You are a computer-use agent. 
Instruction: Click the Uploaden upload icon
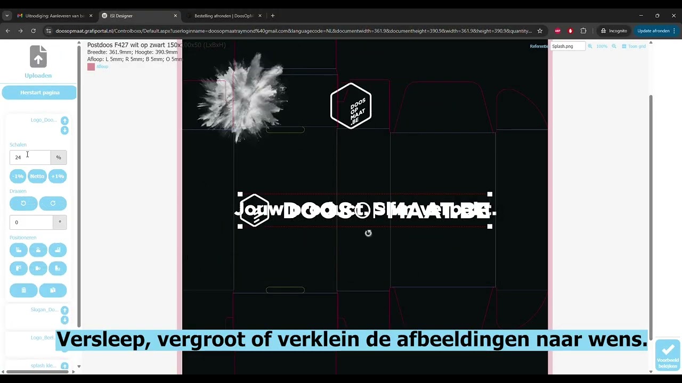point(38,56)
